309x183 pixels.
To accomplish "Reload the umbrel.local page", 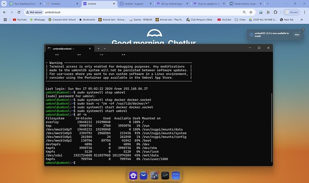I will coord(19,12).
